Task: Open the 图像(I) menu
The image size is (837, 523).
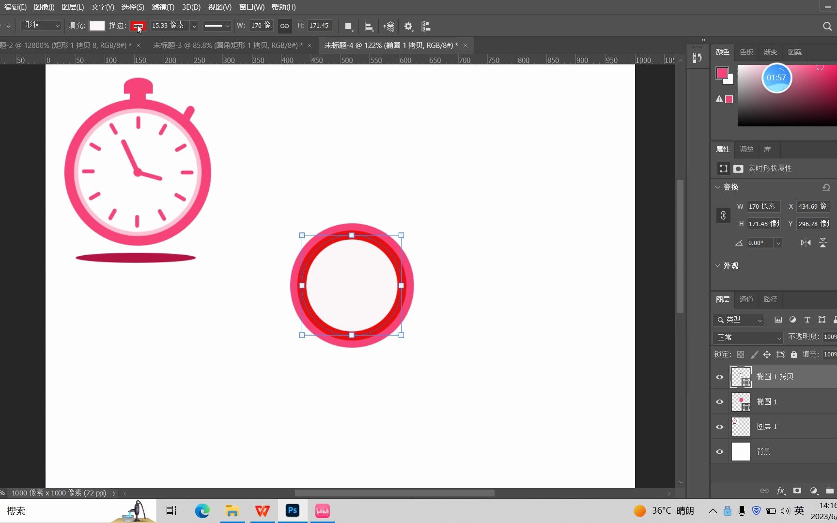Action: [44, 7]
